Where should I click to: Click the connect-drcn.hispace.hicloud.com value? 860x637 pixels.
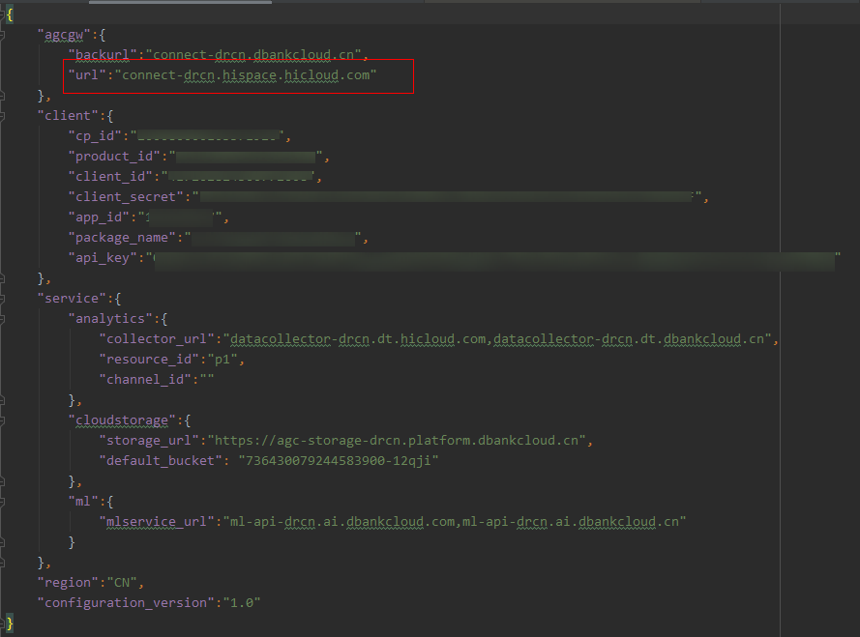(246, 75)
